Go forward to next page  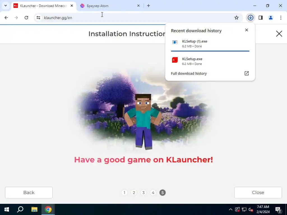16,18
